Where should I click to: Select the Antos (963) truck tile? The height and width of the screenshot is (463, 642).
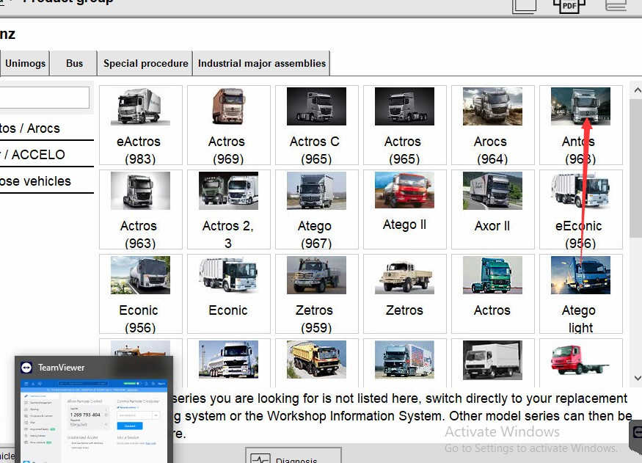tap(580, 125)
